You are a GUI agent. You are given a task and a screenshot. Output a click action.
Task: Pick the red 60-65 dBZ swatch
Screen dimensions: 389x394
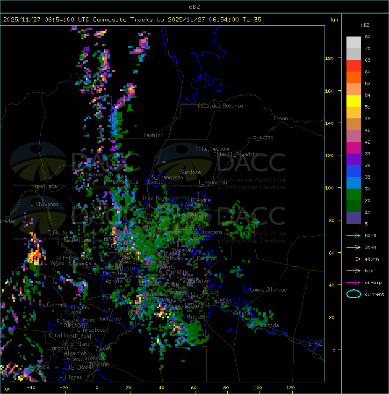(353, 66)
